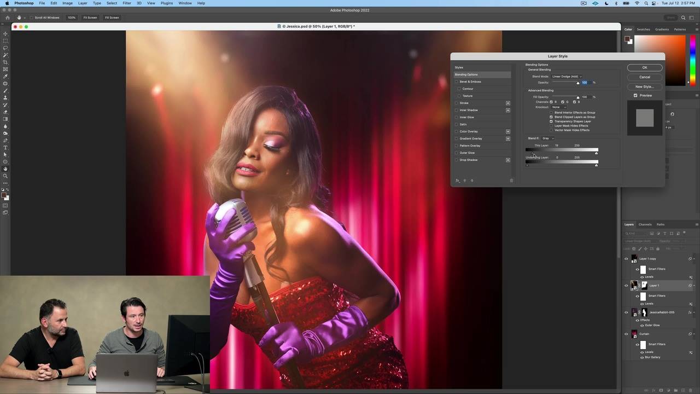This screenshot has height=394, width=700.
Task: Select the Rectangular Marquee tool
Action: click(5, 41)
